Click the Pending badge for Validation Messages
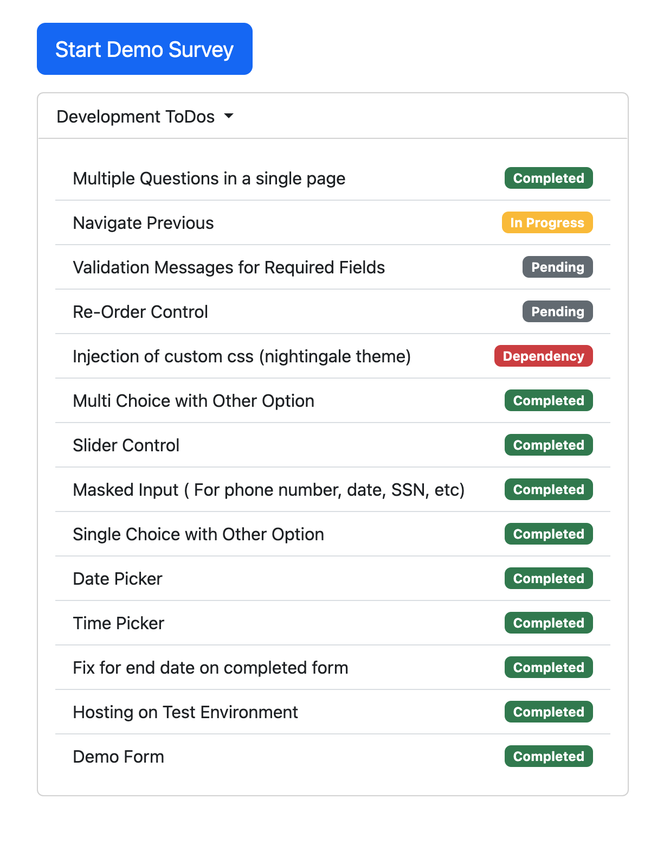 click(557, 267)
